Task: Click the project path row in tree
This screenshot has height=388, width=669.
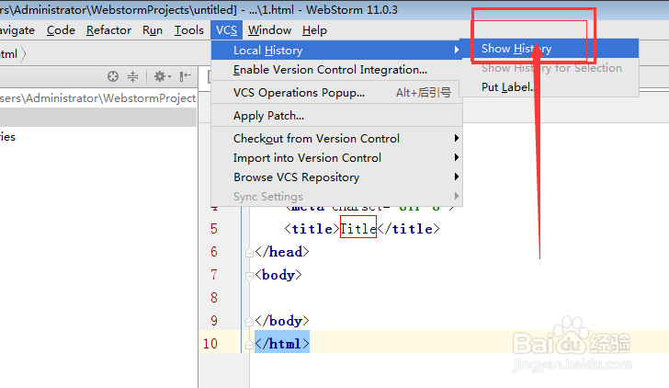Action: pos(98,98)
